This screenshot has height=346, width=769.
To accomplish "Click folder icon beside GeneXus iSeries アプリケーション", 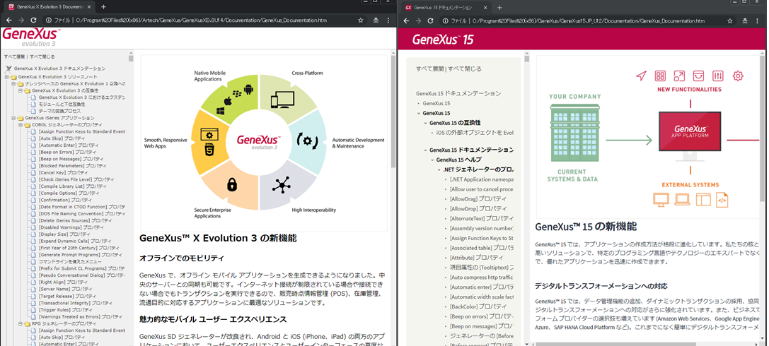I will [x=21, y=118].
